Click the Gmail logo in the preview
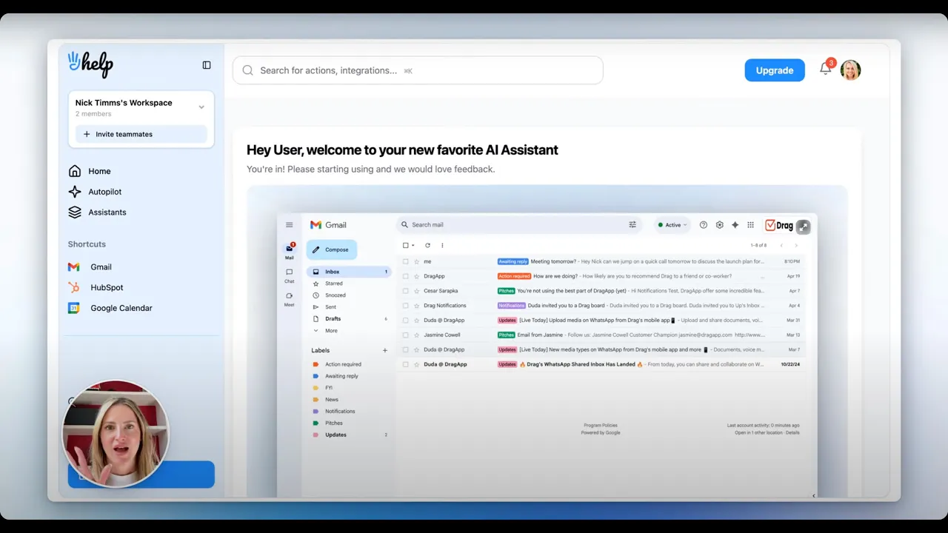This screenshot has width=948, height=533. click(x=328, y=225)
